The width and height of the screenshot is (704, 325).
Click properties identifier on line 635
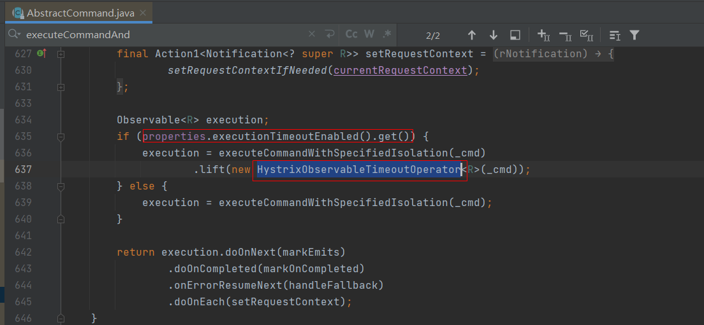click(173, 137)
